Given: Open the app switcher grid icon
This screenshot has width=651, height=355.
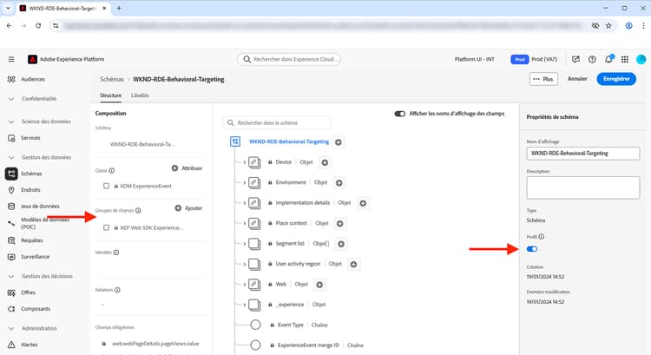Looking at the screenshot, I should click(x=625, y=59).
